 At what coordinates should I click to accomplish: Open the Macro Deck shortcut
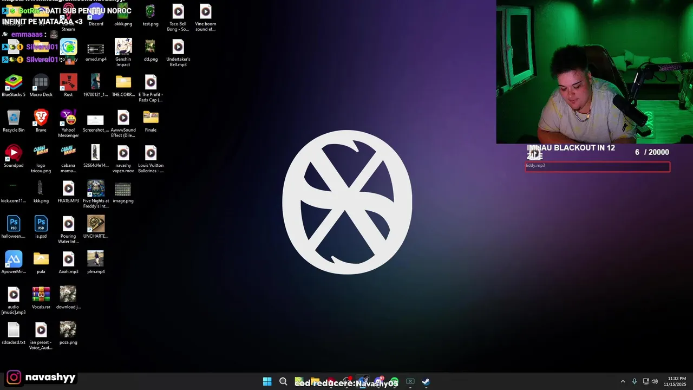tap(41, 86)
